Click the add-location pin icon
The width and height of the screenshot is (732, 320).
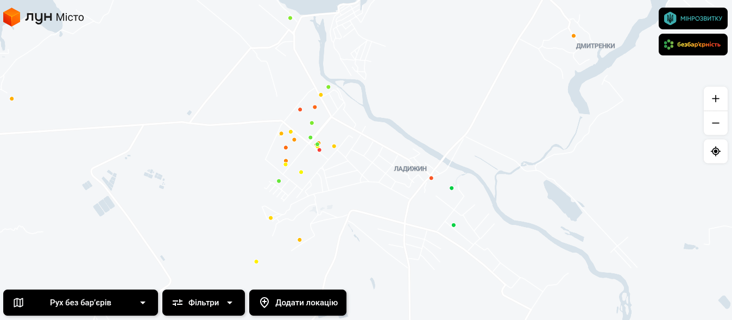[264, 303]
